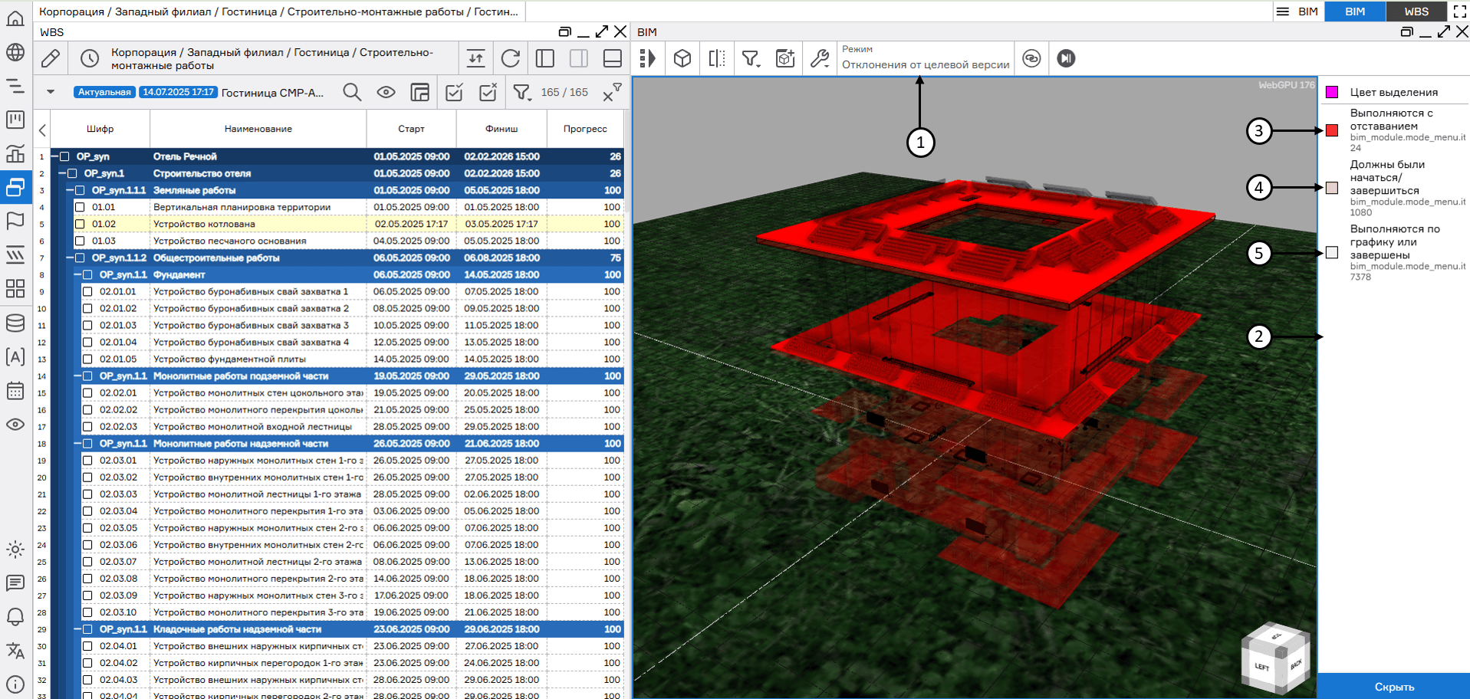Tick the checkbox for row 01.01
The width and height of the screenshot is (1470, 699).
80,207
